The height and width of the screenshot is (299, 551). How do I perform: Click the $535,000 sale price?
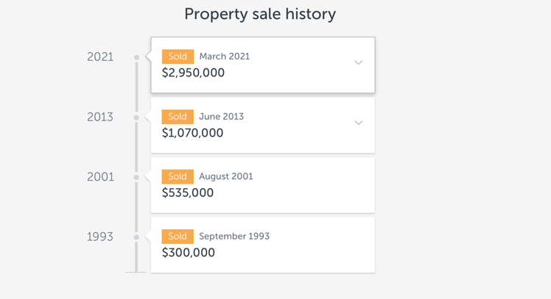point(188,193)
